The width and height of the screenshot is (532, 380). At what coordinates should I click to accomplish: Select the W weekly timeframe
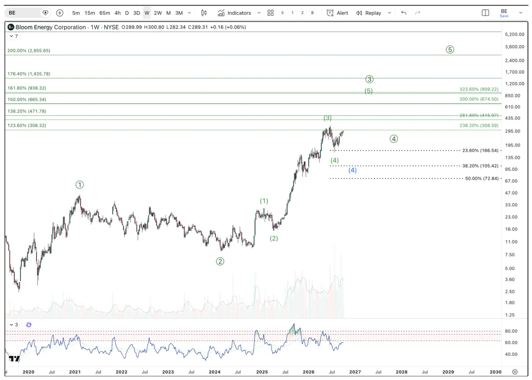click(147, 13)
